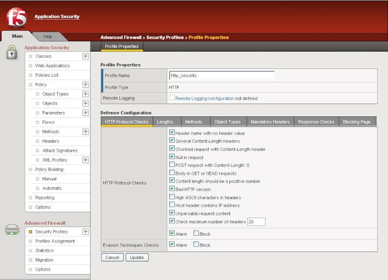
Task: Uncheck Null in request
Action: [172, 157]
